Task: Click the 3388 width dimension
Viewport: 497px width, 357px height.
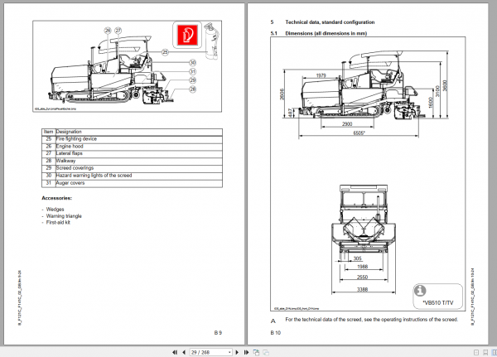Action: 362,289
